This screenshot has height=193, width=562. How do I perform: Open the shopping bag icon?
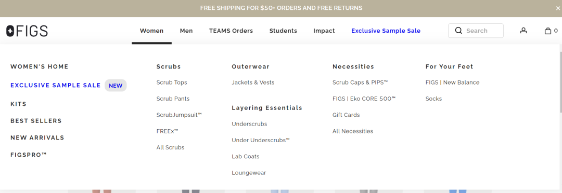point(547,31)
